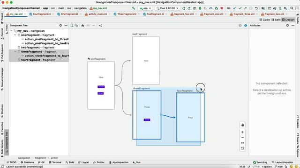Select action_threeFragment_to_fourFragment tree row
300x168 pixels.
pyautogui.click(x=39, y=56)
